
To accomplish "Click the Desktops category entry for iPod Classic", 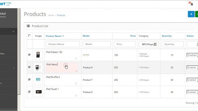I will click(143, 54).
